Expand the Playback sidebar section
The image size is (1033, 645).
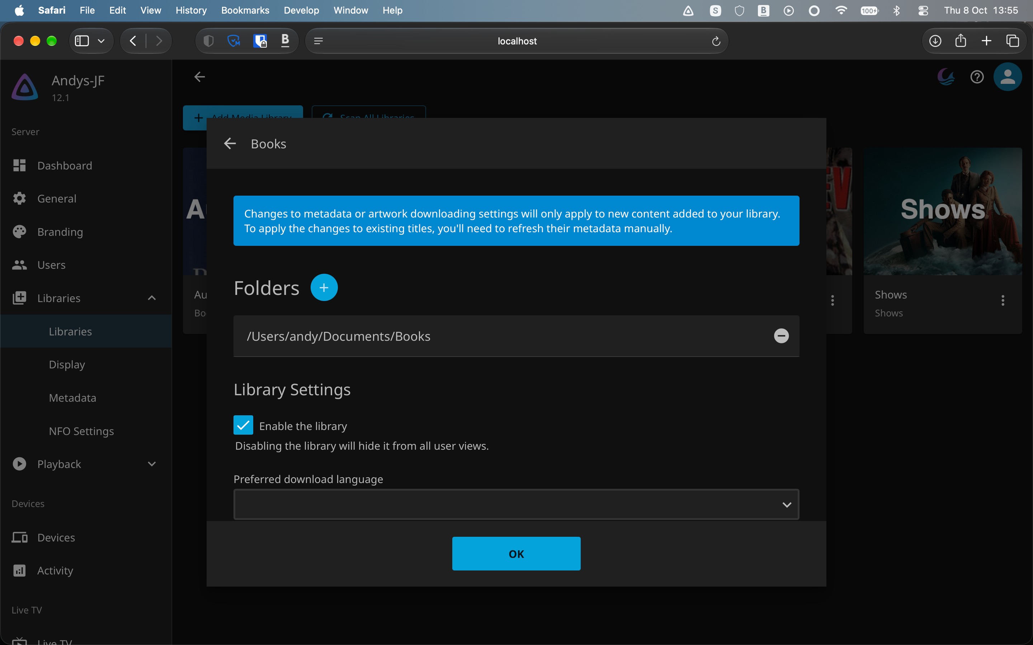151,464
